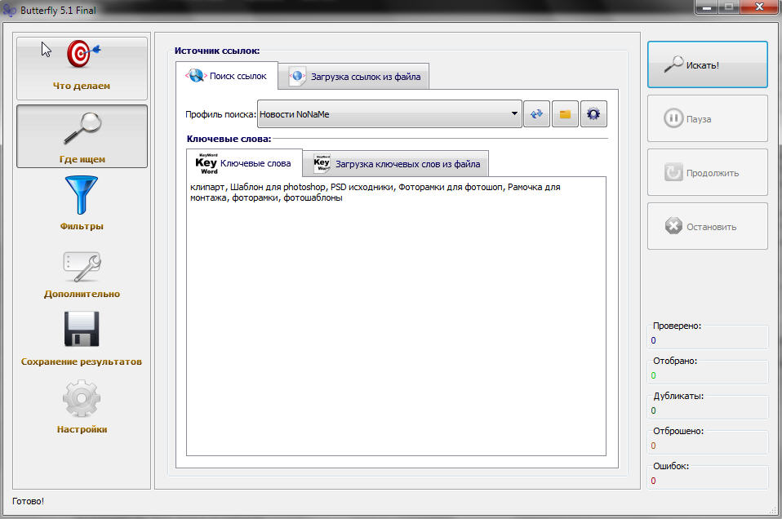Start search with the 'Искать!' button
Image resolution: width=782 pixels, height=519 pixels.
click(x=707, y=64)
